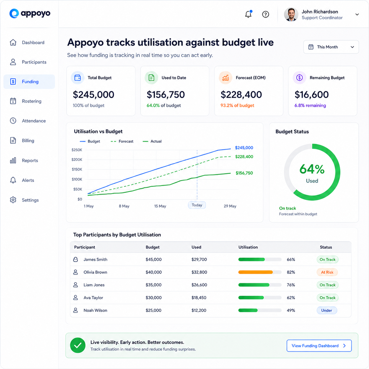Open the Noah Wilson participant row
Viewport: 369px width, 369px height.
click(211, 310)
